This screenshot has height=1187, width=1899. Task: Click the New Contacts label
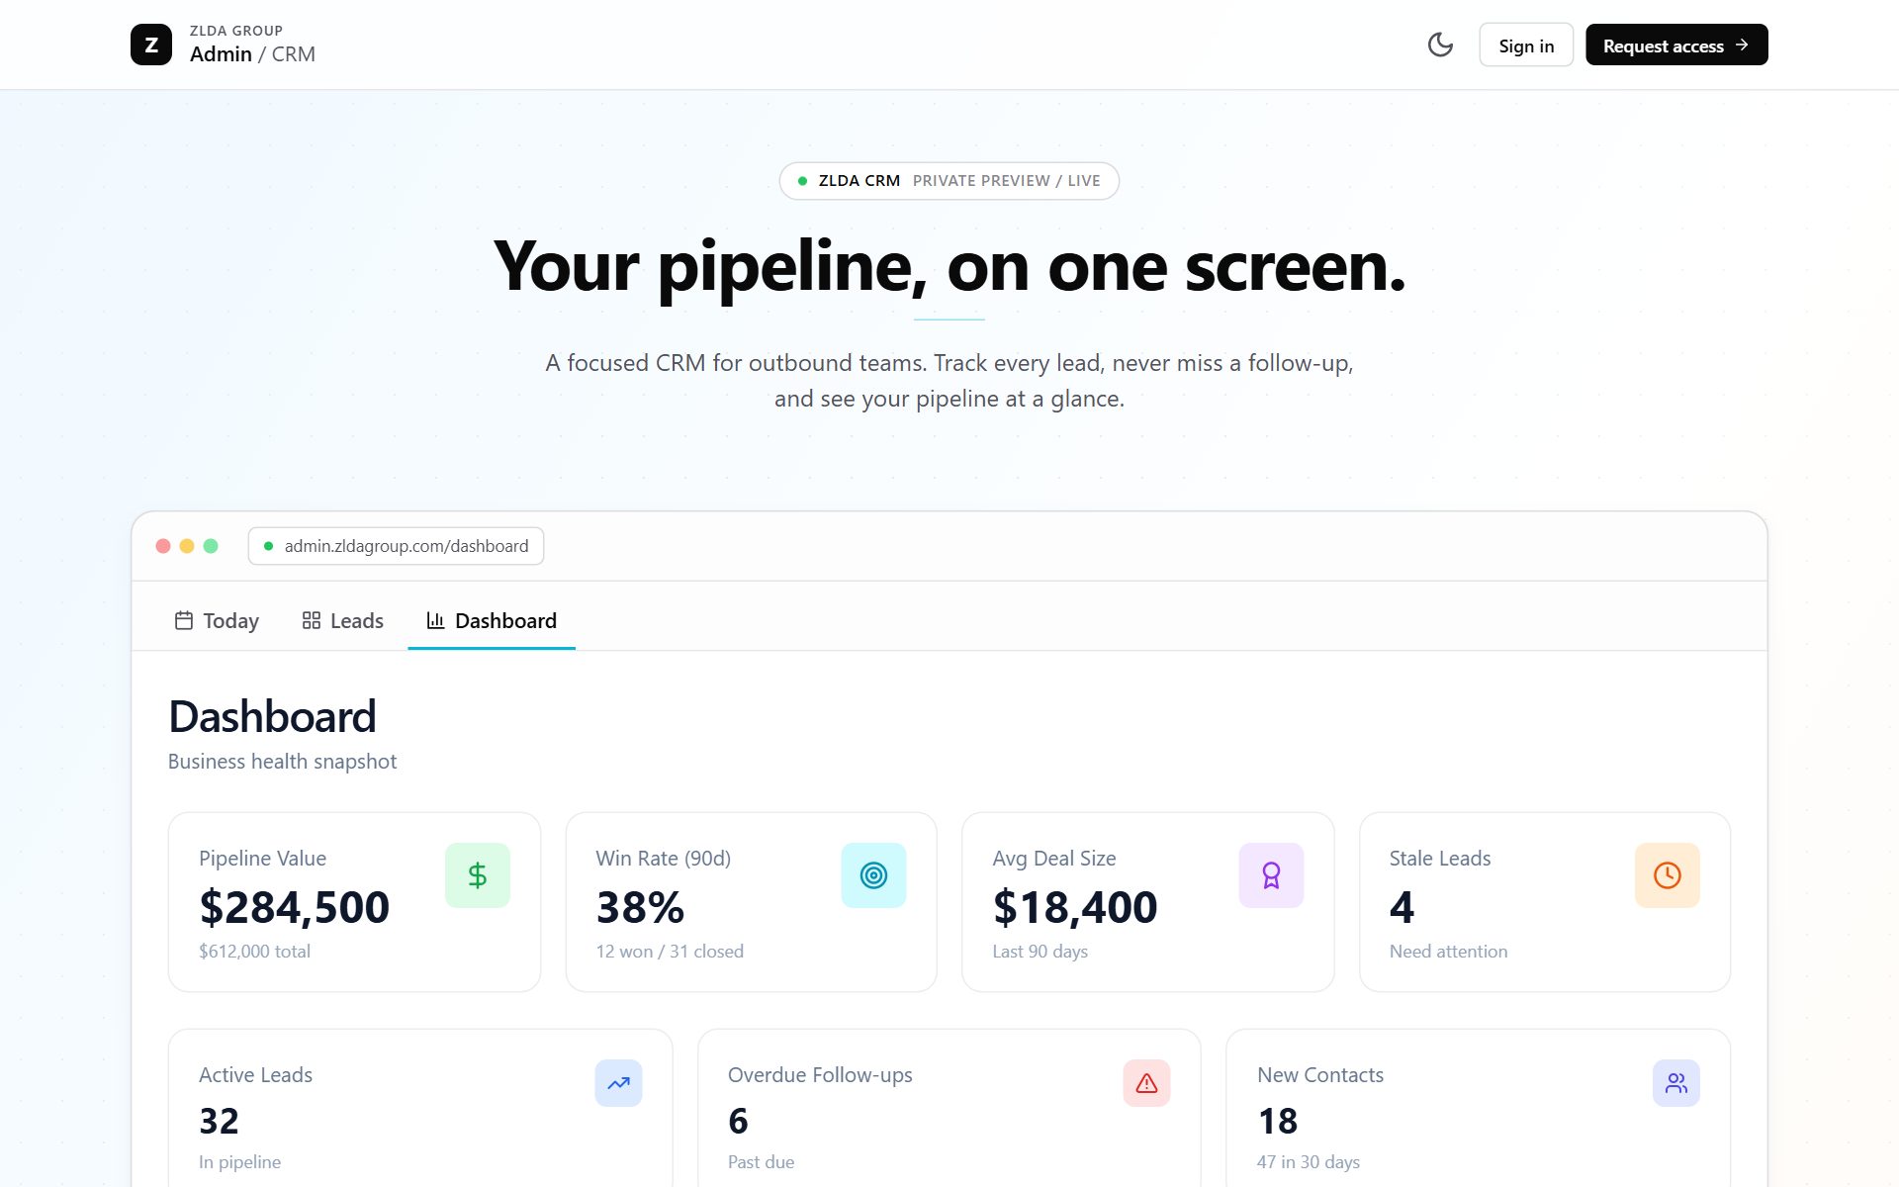pyautogui.click(x=1320, y=1075)
